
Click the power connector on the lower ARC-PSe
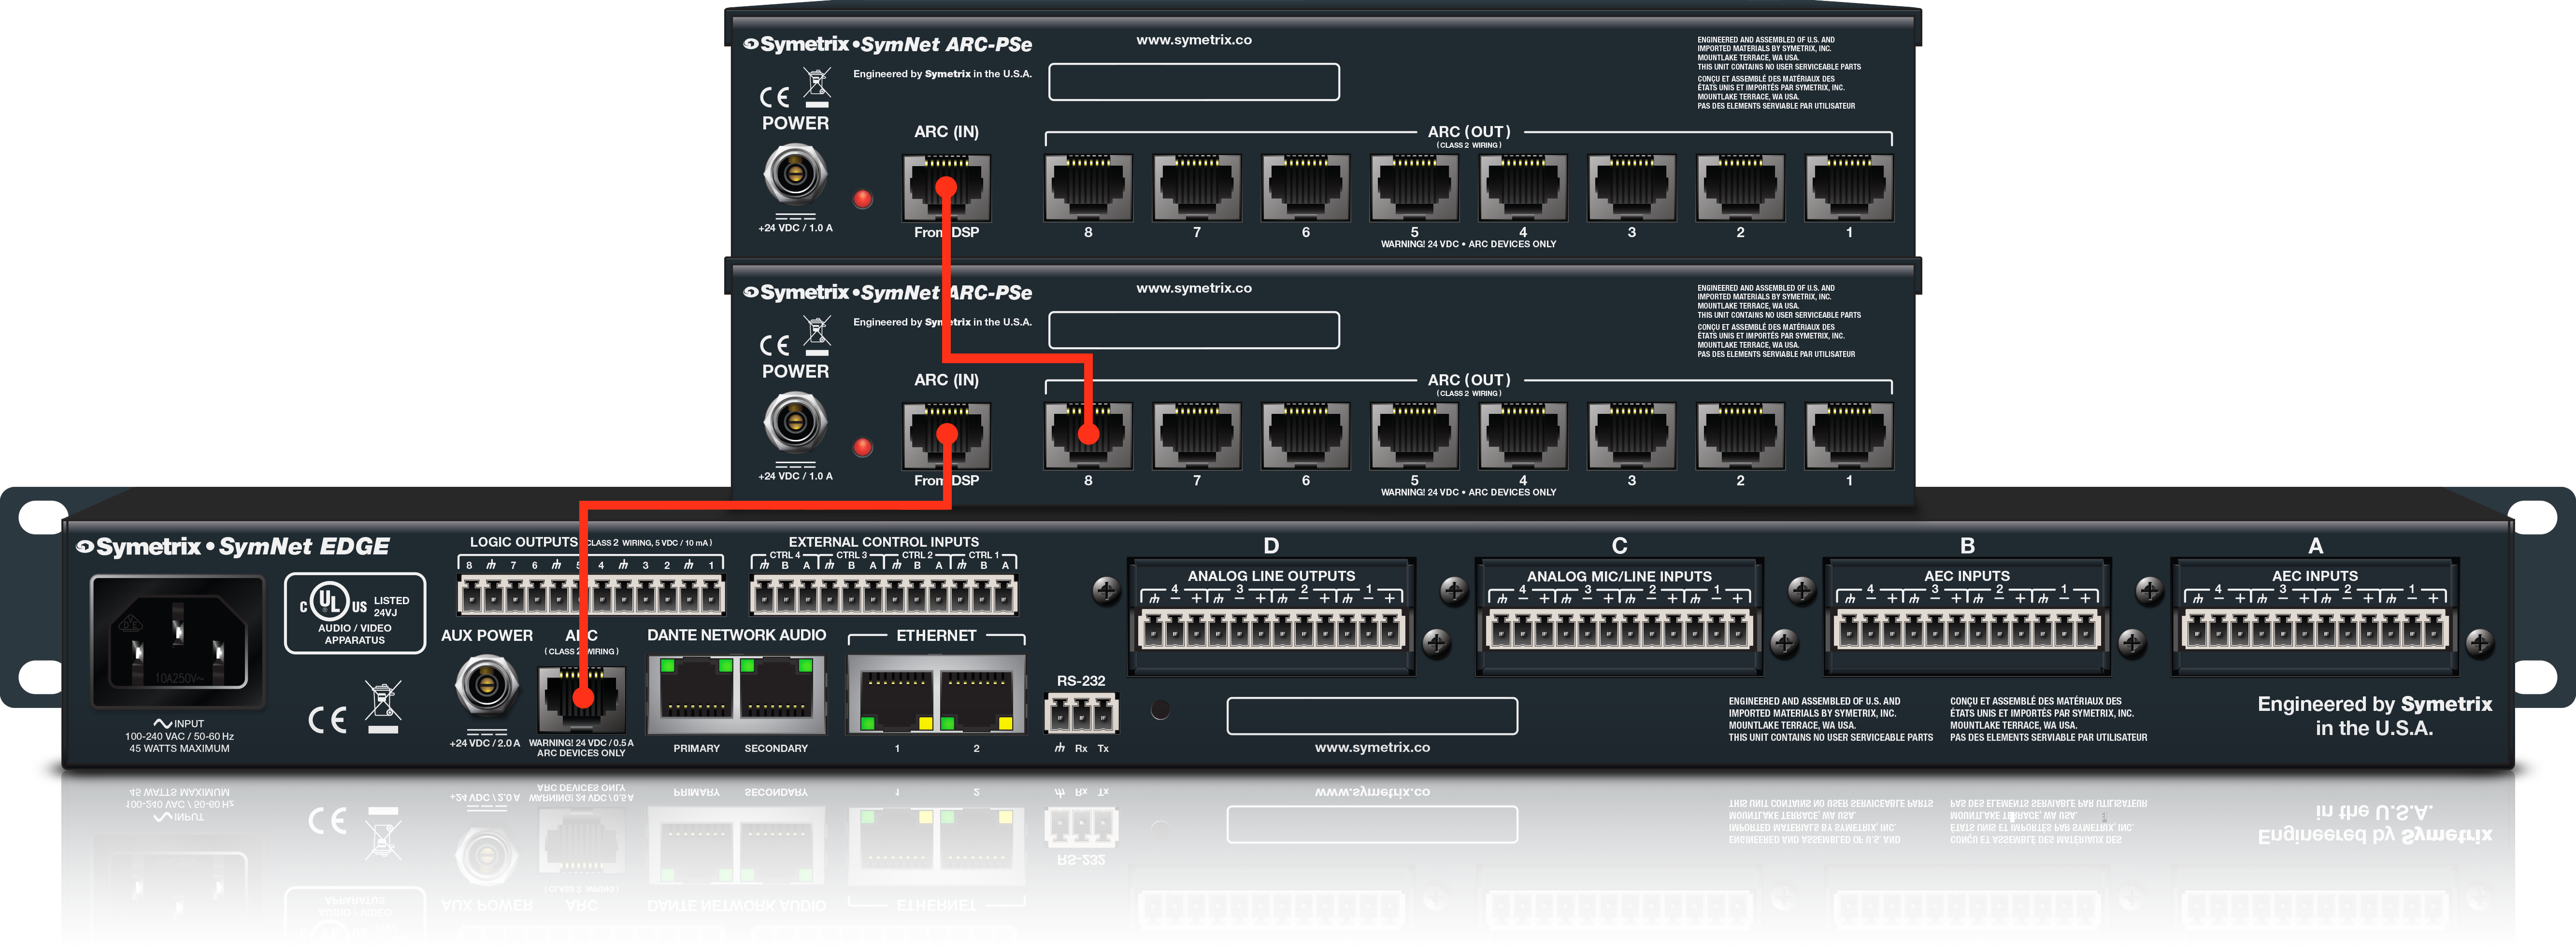click(795, 422)
